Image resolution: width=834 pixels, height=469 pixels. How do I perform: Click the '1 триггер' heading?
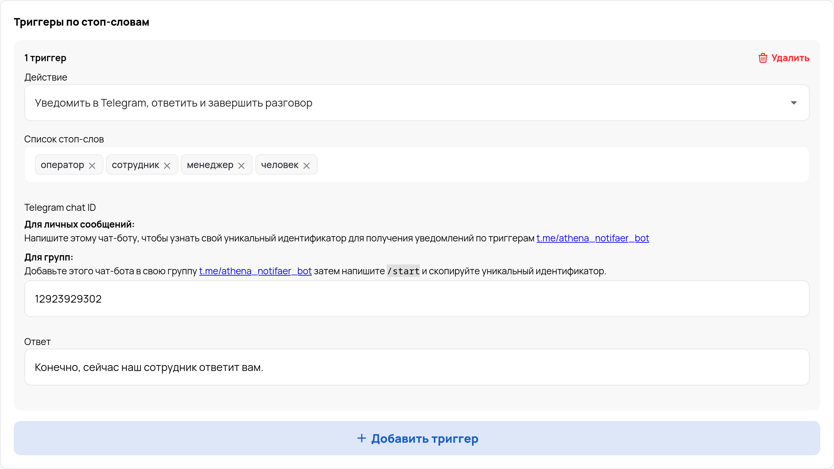[45, 58]
